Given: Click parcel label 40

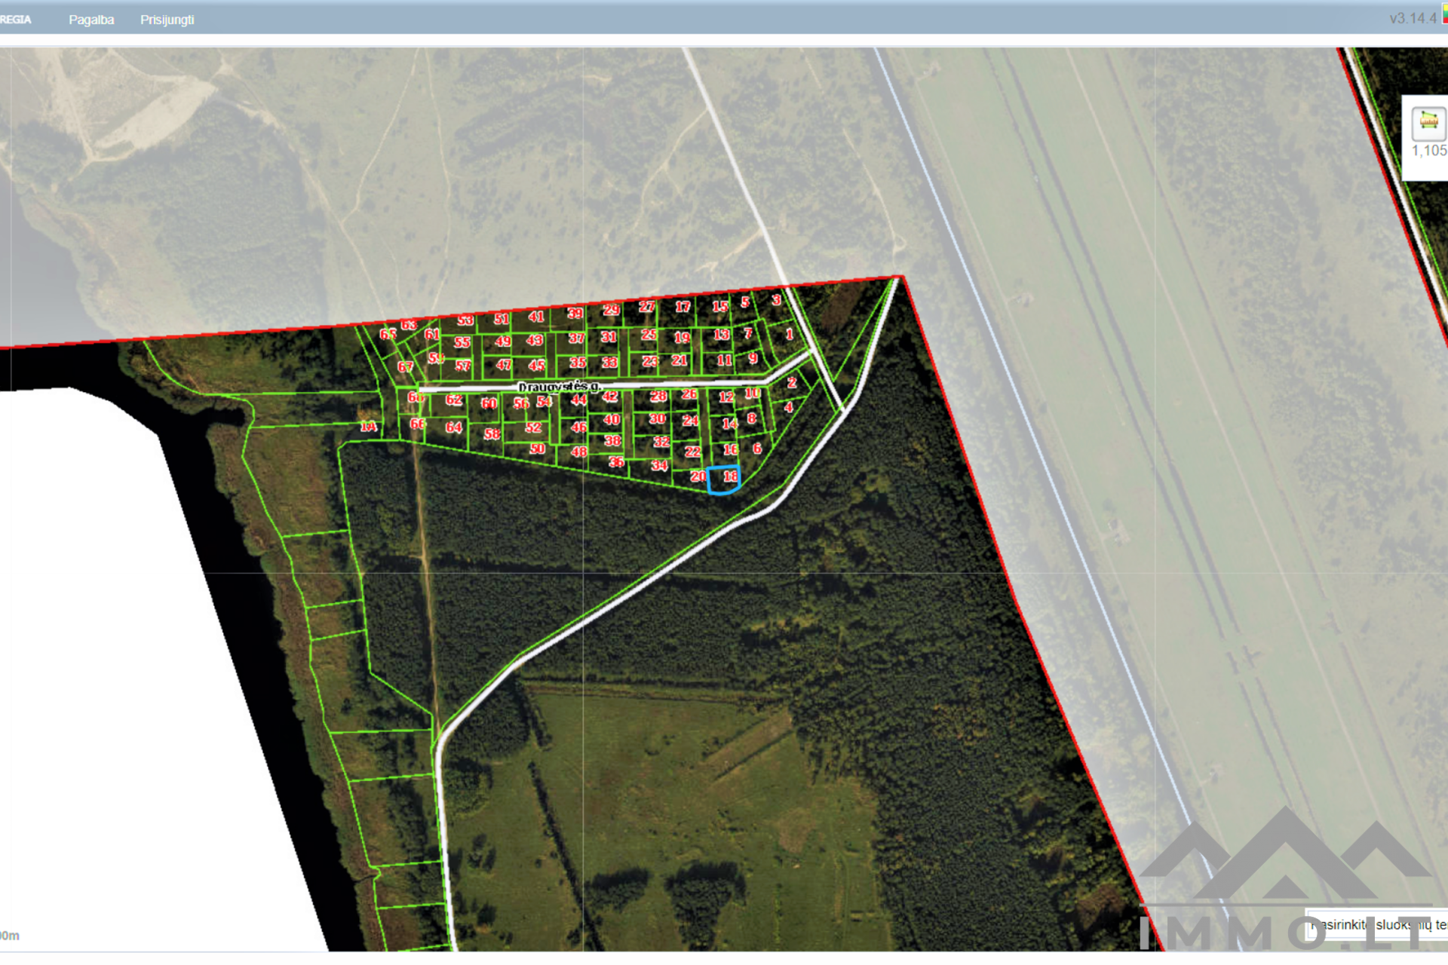Looking at the screenshot, I should (612, 419).
